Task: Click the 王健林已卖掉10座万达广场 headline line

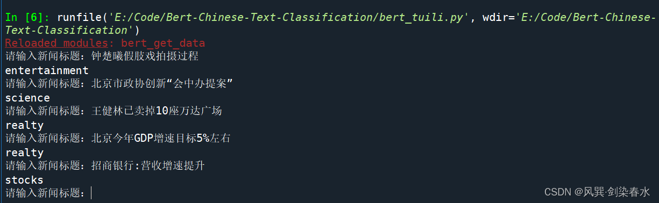Action: click(x=114, y=111)
